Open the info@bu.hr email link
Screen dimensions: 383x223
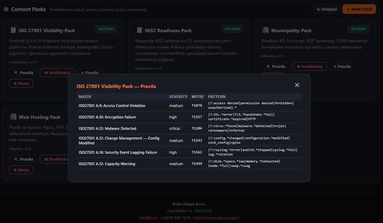[x=148, y=218]
